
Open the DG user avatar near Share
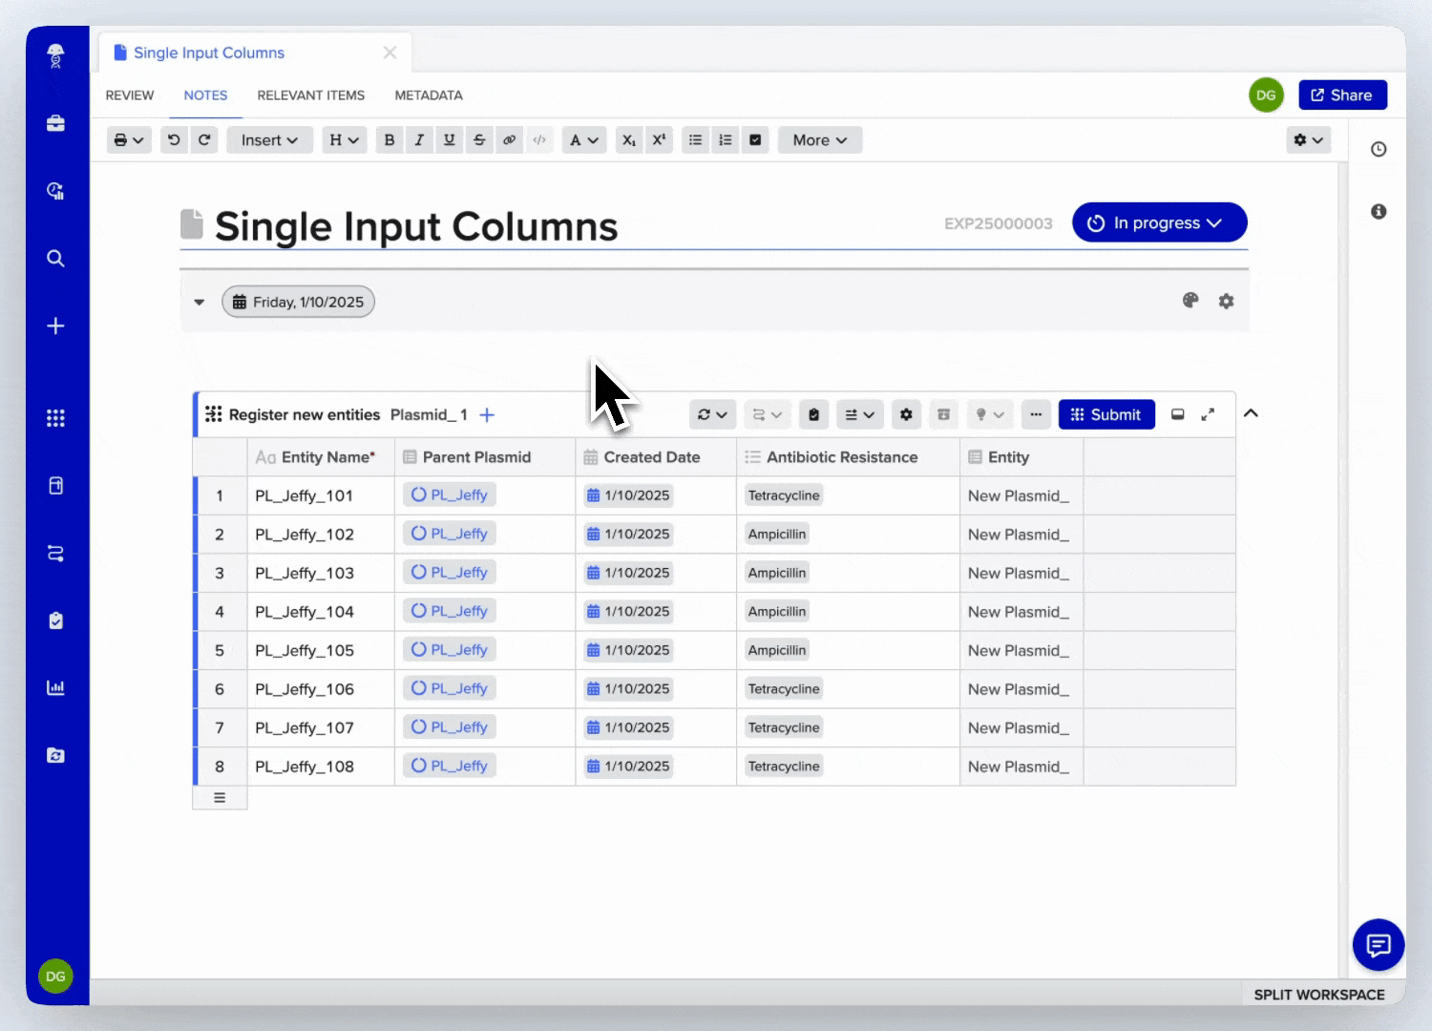tap(1266, 95)
